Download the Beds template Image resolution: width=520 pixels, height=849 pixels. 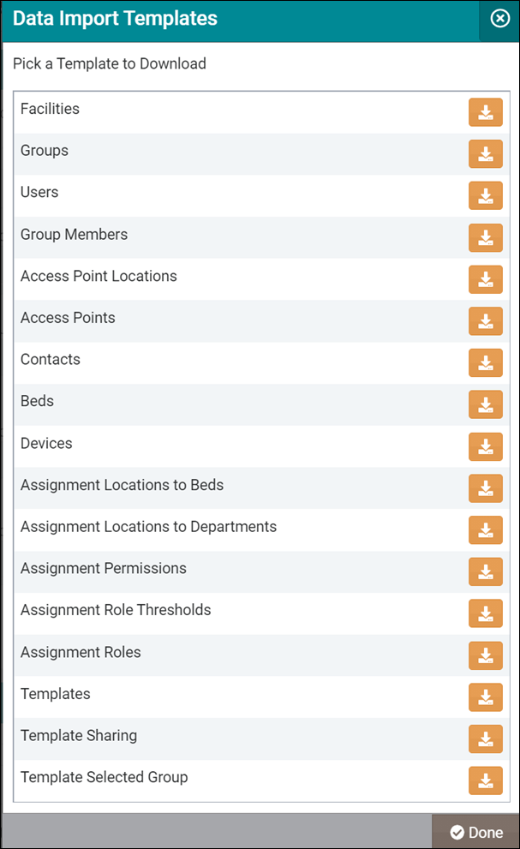[485, 404]
